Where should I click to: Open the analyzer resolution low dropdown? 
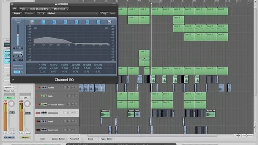pyautogui.click(x=18, y=60)
